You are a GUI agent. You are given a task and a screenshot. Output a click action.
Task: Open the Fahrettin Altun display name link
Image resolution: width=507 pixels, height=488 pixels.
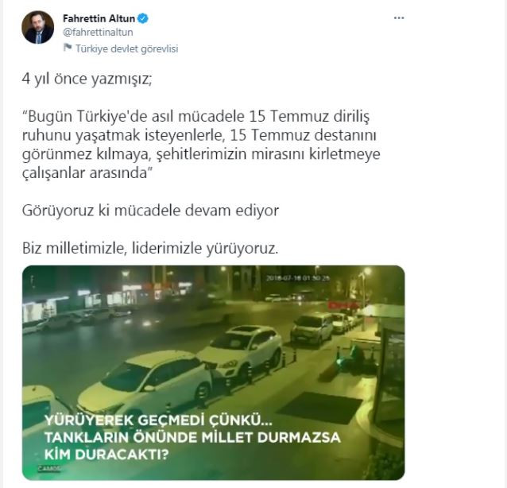[x=99, y=18]
